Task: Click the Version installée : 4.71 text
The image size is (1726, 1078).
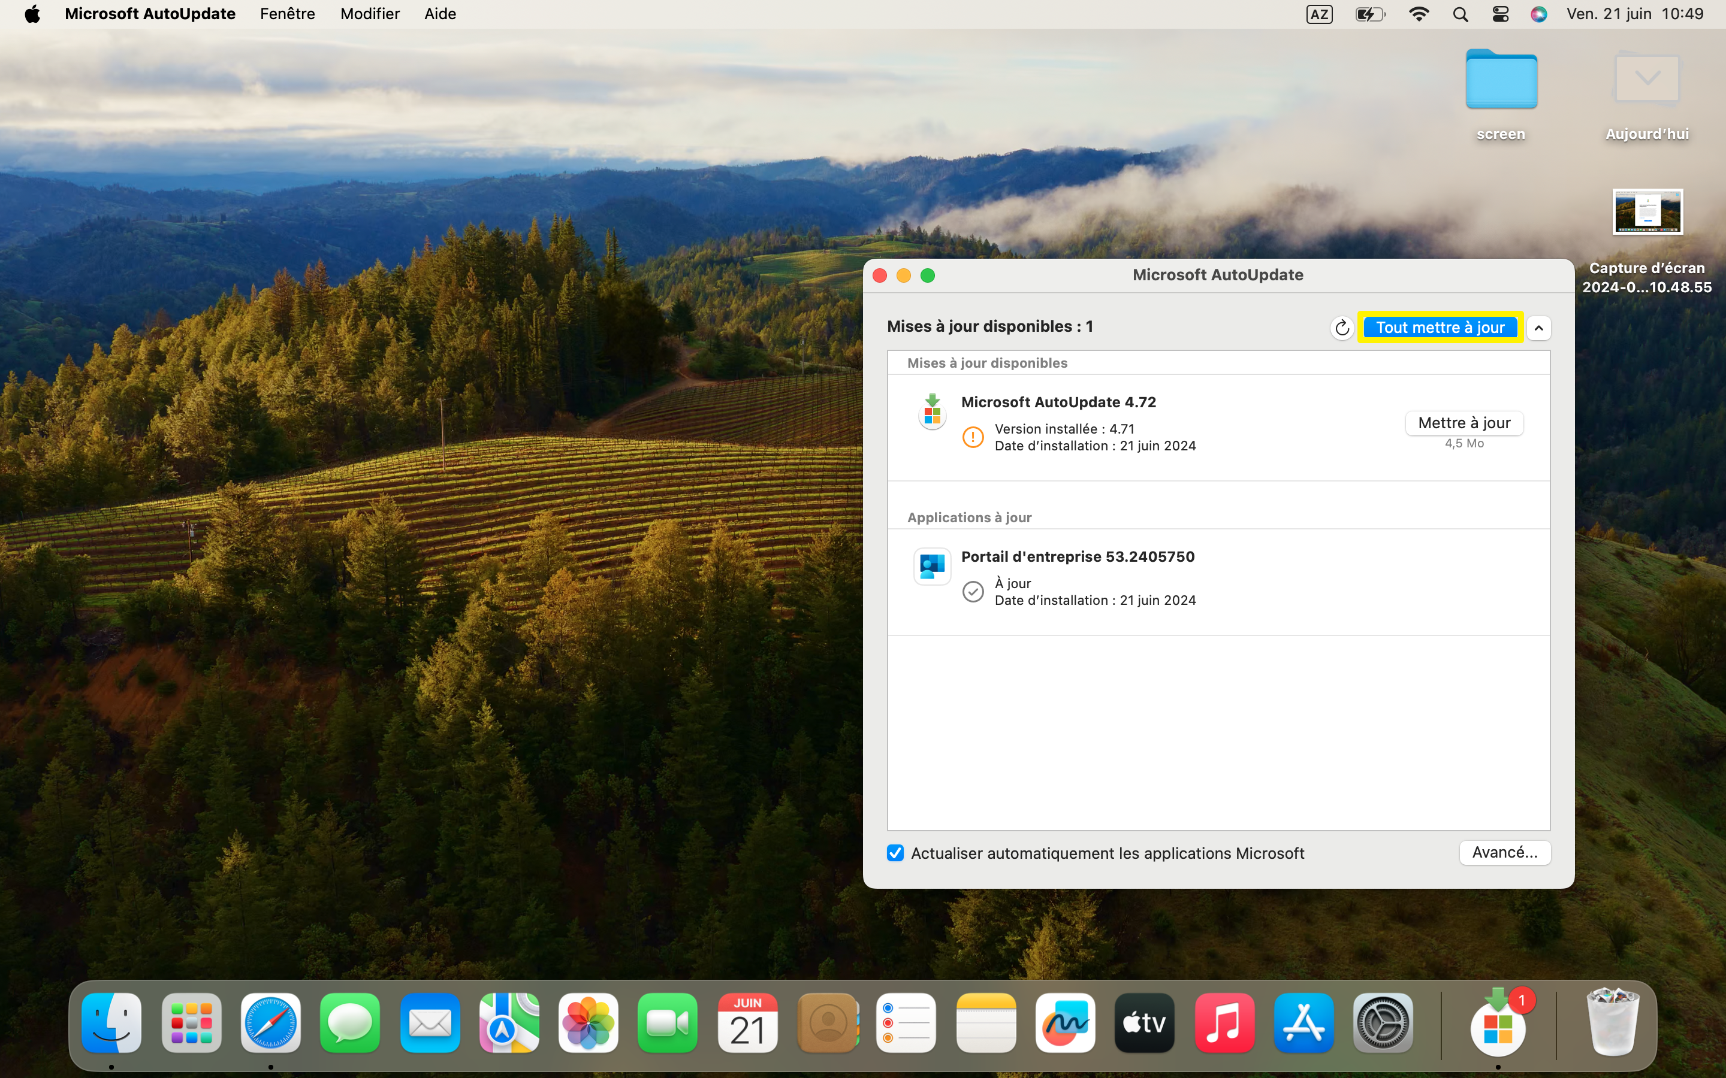Action: [1064, 428]
